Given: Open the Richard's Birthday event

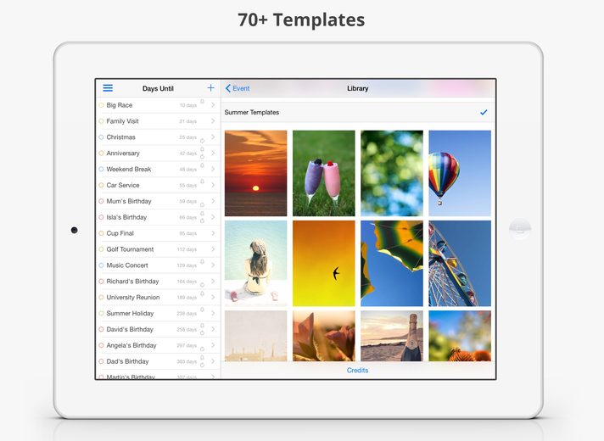Looking at the screenshot, I should (x=158, y=282).
